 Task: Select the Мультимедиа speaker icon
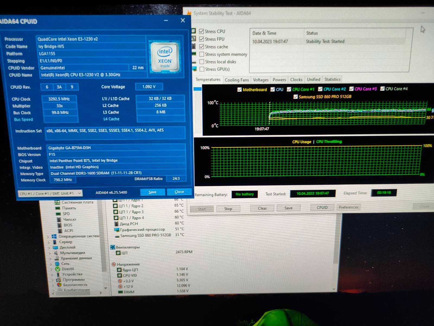[56, 253]
